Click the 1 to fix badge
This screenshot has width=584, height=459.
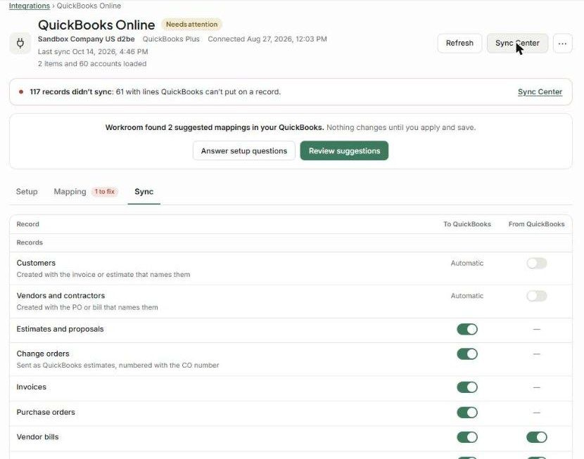(x=105, y=192)
